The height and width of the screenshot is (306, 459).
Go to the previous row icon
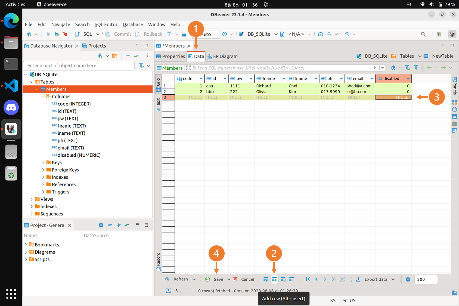tap(317, 279)
